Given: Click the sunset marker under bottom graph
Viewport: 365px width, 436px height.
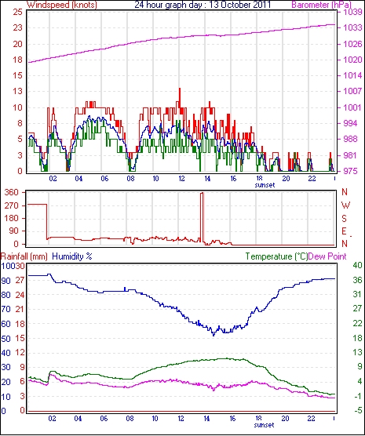Looking at the screenshot, I should 264,425.
